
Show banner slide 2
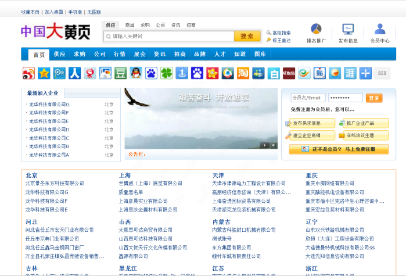point(274,145)
